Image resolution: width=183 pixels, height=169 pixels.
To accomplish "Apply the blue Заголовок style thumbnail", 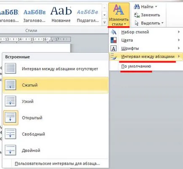I will (34, 14).
